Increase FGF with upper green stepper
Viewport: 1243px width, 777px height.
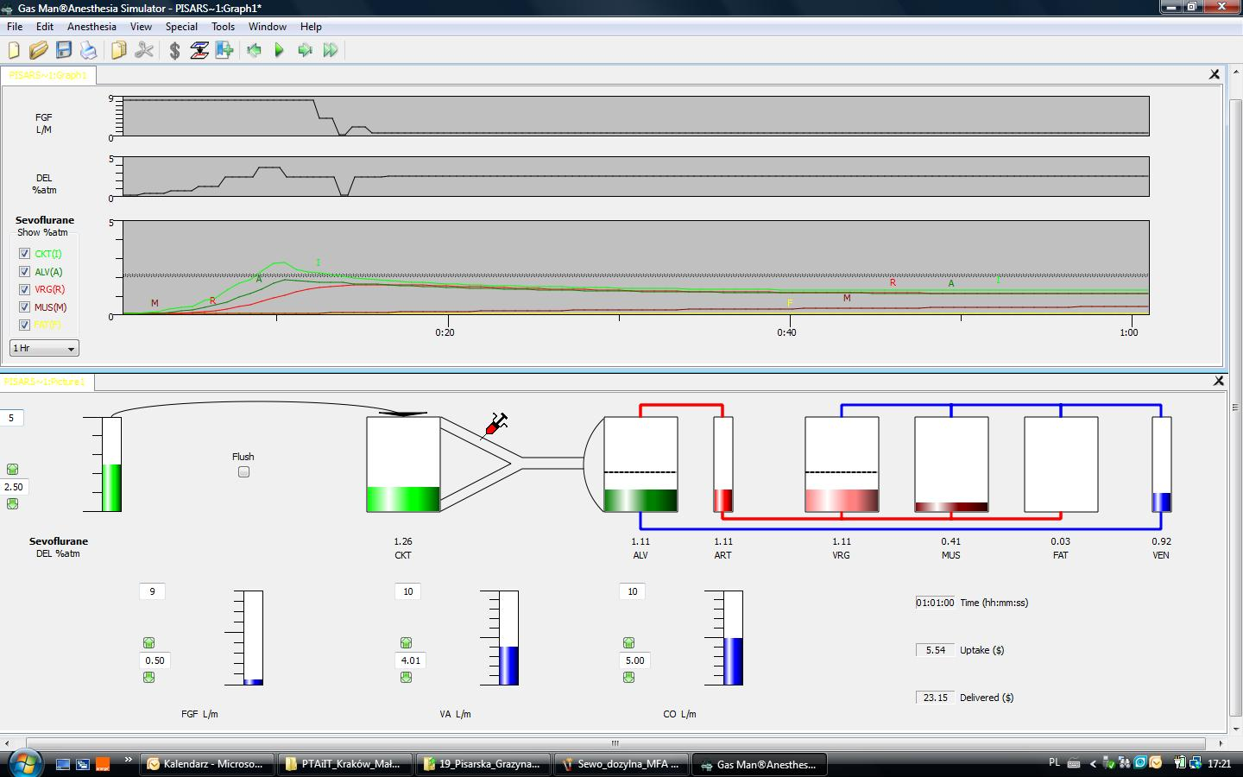pos(148,643)
